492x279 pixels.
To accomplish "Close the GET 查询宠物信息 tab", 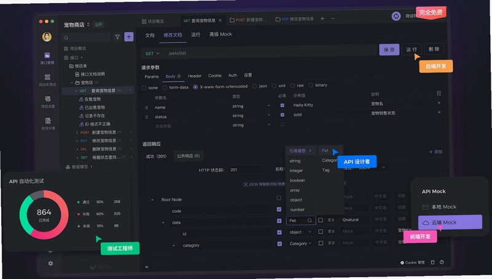I will pyautogui.click(x=220, y=20).
